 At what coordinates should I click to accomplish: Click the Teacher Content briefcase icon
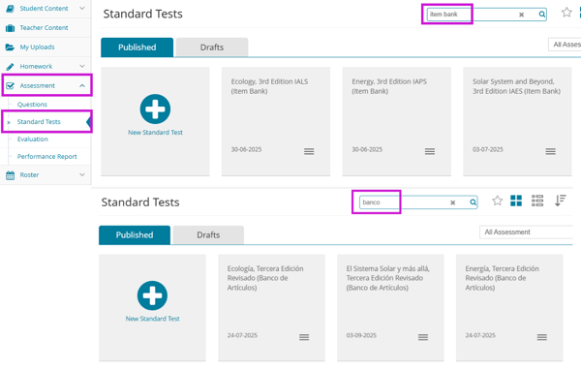click(x=10, y=28)
